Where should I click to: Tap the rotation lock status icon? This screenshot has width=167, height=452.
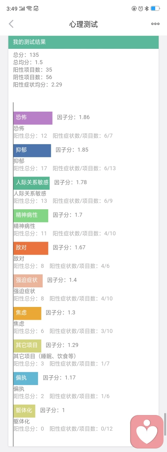(x=134, y=8)
